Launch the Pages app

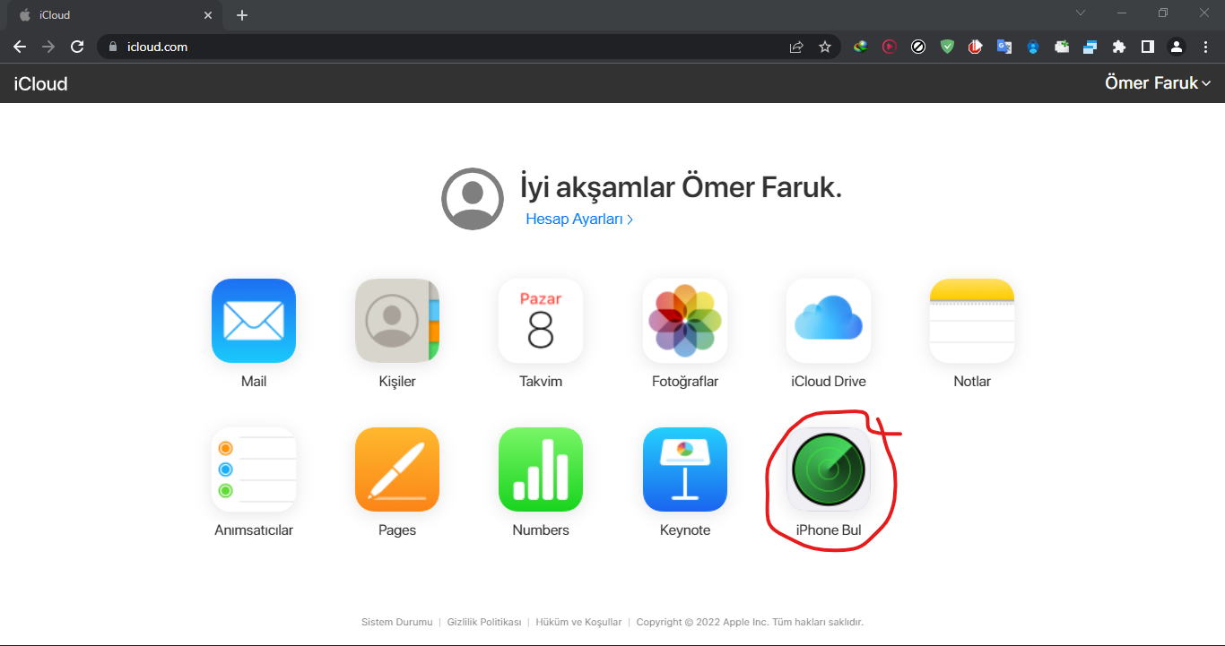click(x=397, y=469)
